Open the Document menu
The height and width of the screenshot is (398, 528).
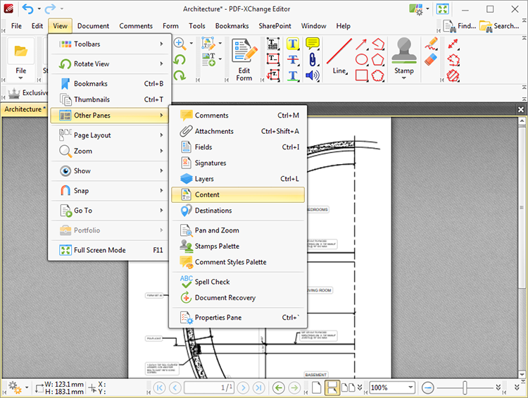[93, 26]
